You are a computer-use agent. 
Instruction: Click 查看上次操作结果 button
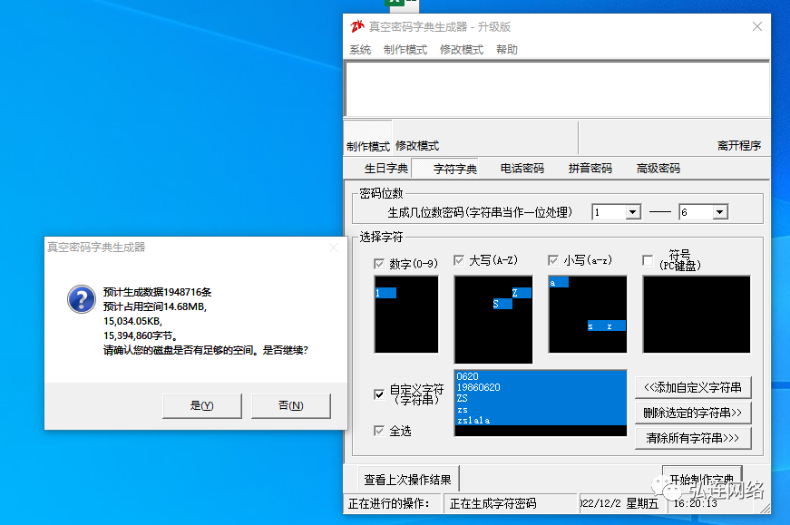(407, 480)
